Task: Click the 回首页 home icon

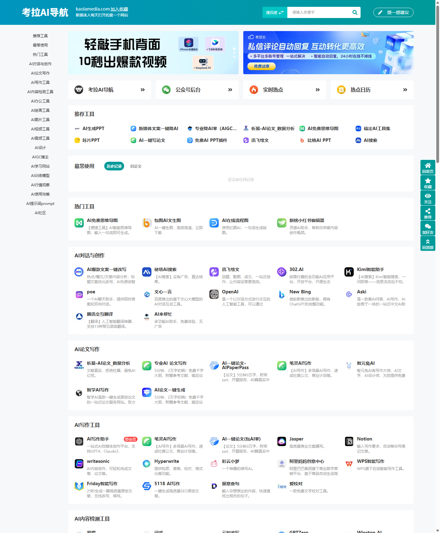Action: [428, 165]
